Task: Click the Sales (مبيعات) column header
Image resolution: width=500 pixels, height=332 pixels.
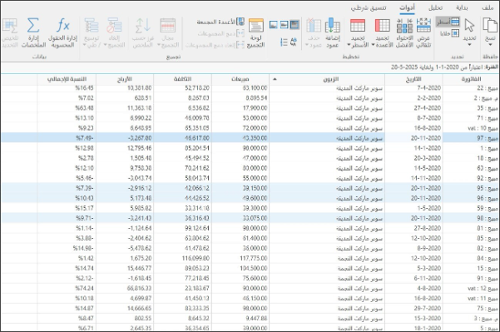Action: (240, 79)
